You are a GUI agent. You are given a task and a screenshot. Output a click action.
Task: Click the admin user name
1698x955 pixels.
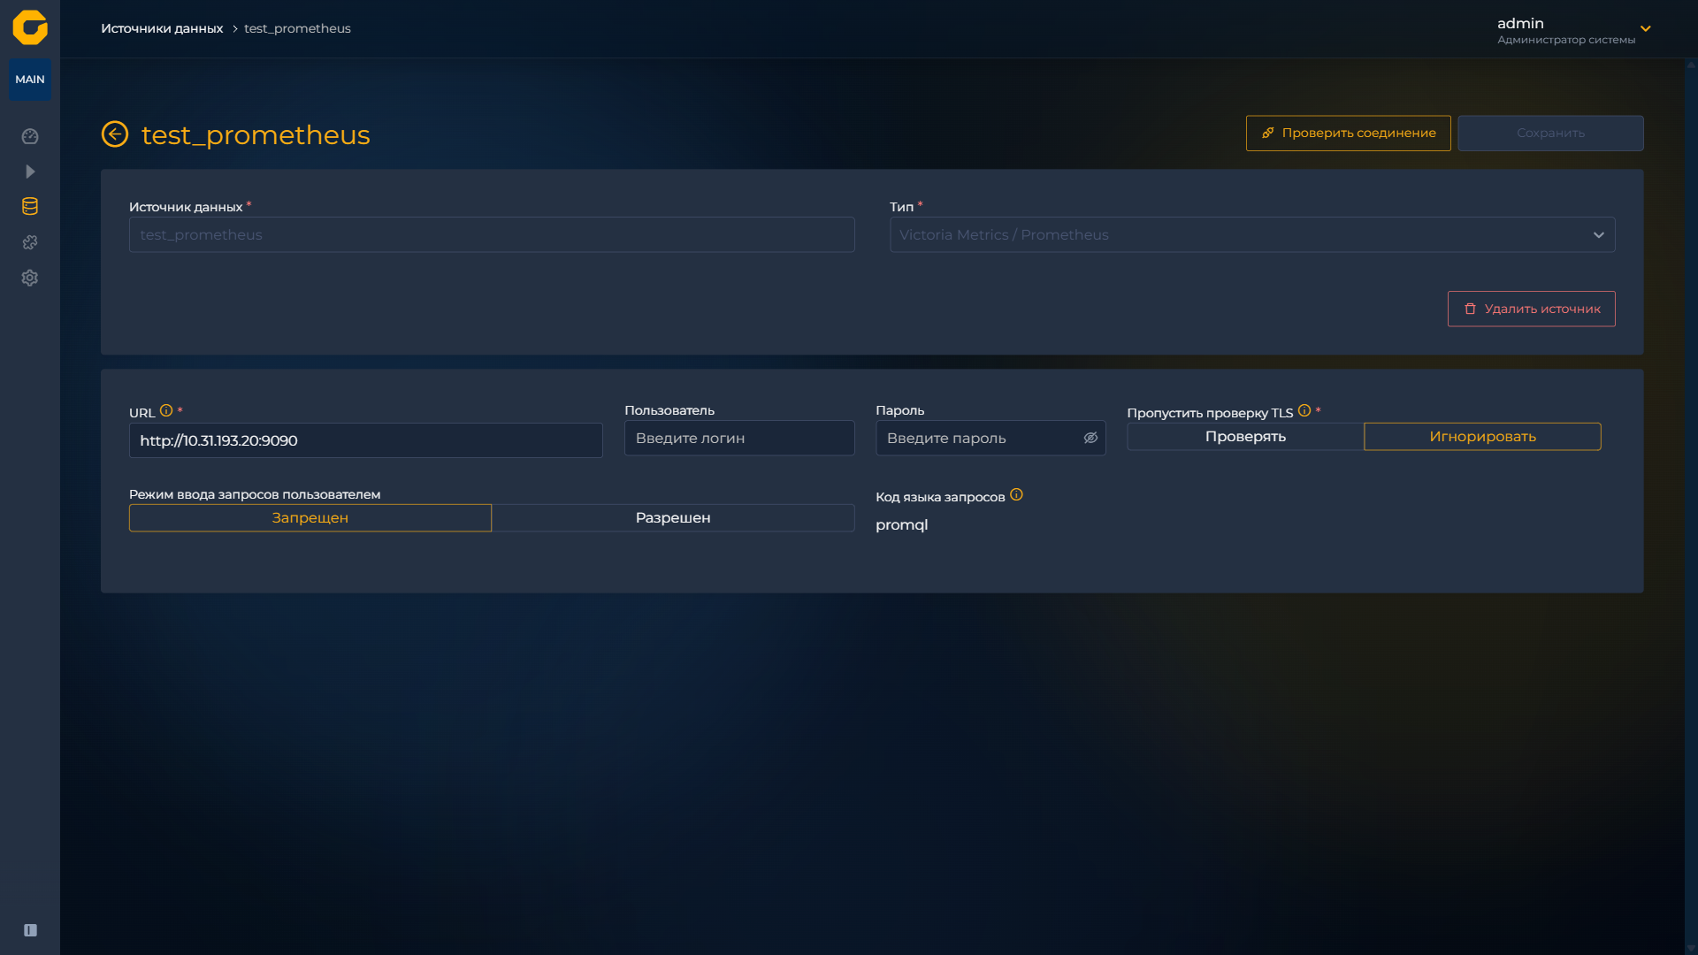pos(1520,24)
